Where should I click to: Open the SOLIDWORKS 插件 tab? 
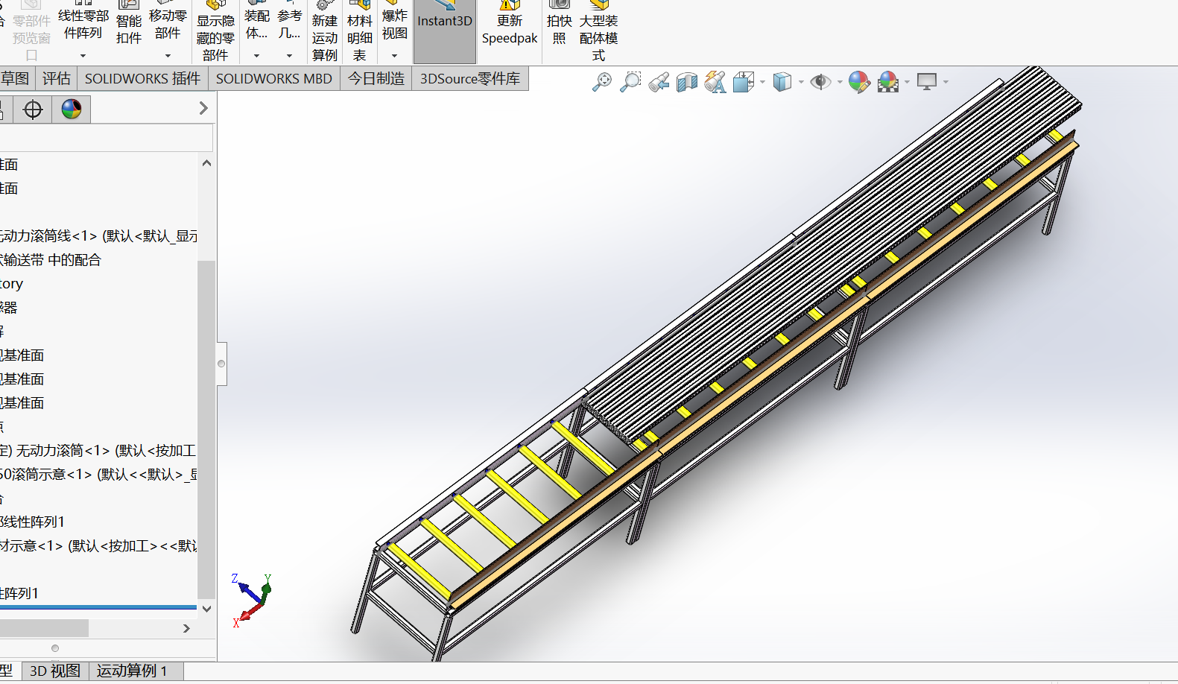(x=142, y=79)
